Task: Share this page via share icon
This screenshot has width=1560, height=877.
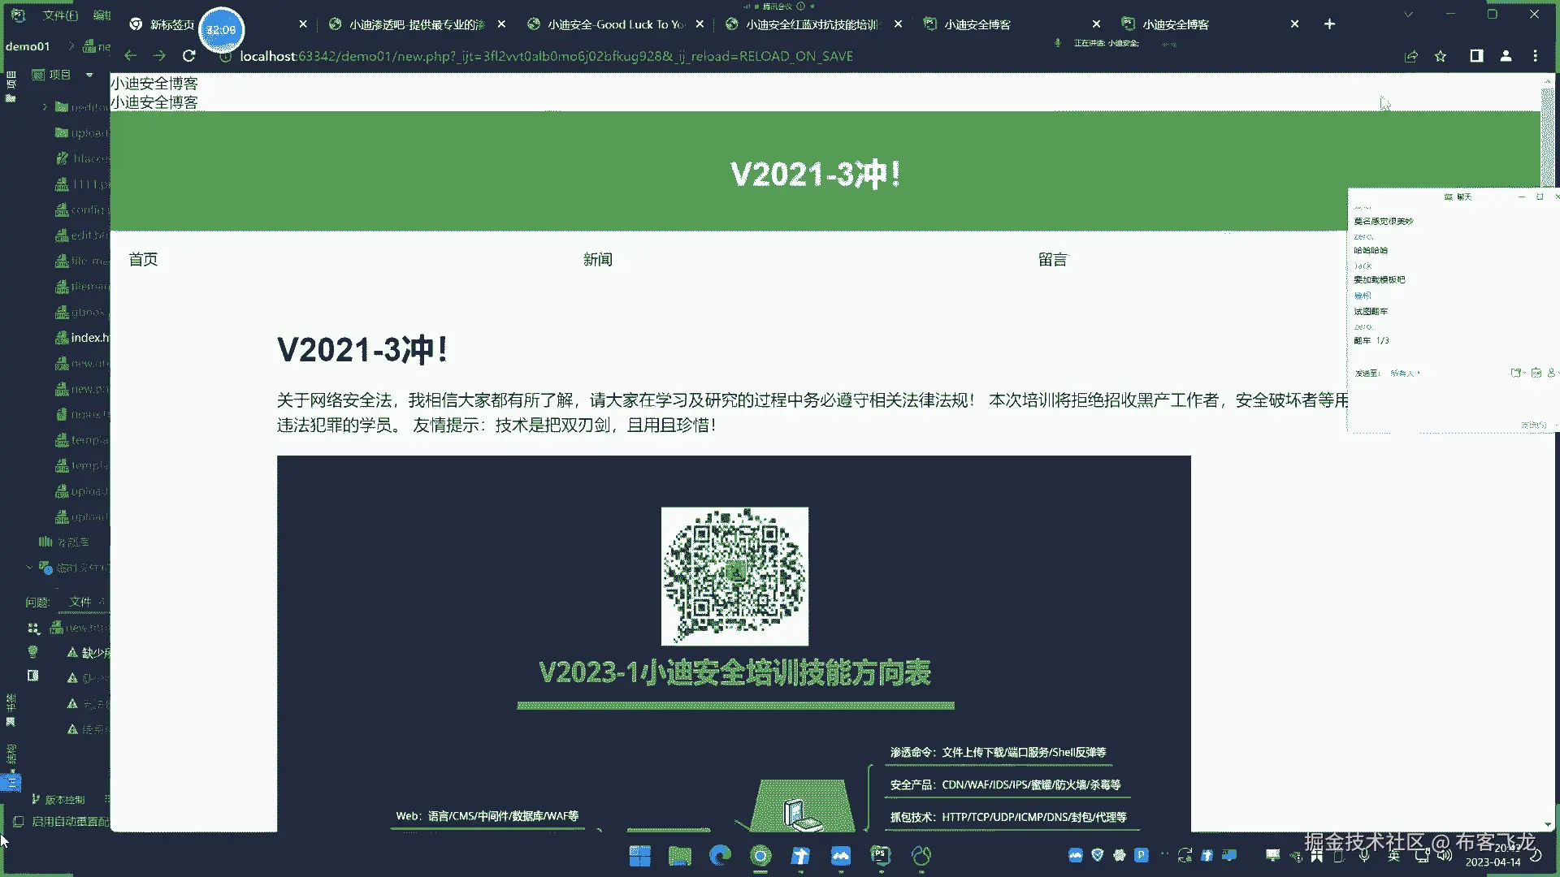Action: pyautogui.click(x=1411, y=56)
